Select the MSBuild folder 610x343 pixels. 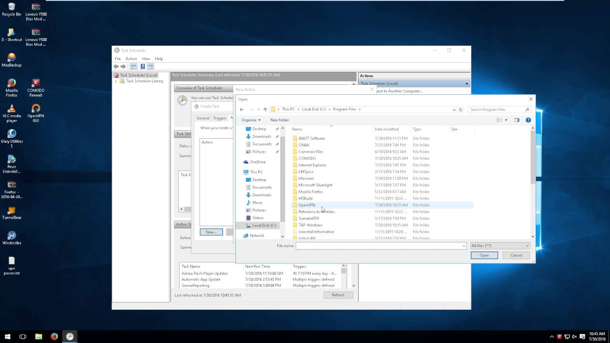[305, 198]
